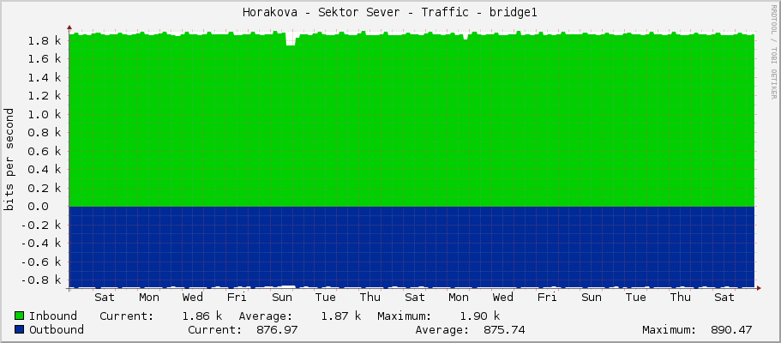The width and height of the screenshot is (781, 343).
Task: Select Inbound maximum value '1.90 k'
Action: 479,316
